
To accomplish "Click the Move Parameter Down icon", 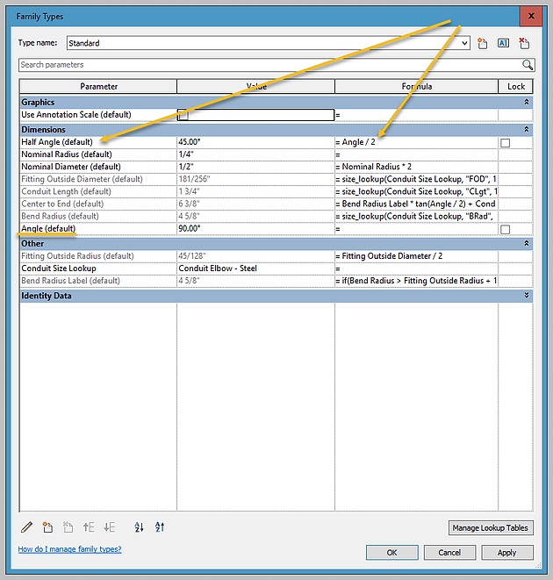I will click(x=109, y=527).
